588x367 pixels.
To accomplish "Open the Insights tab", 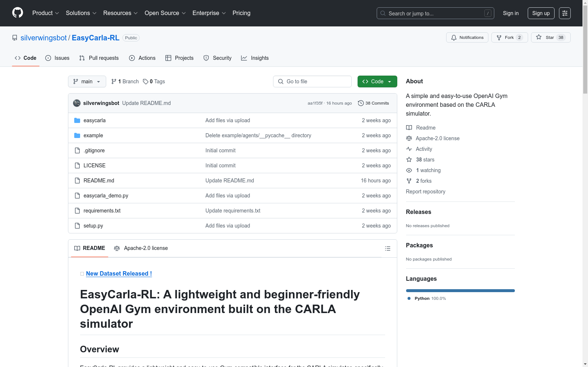I will [x=255, y=58].
